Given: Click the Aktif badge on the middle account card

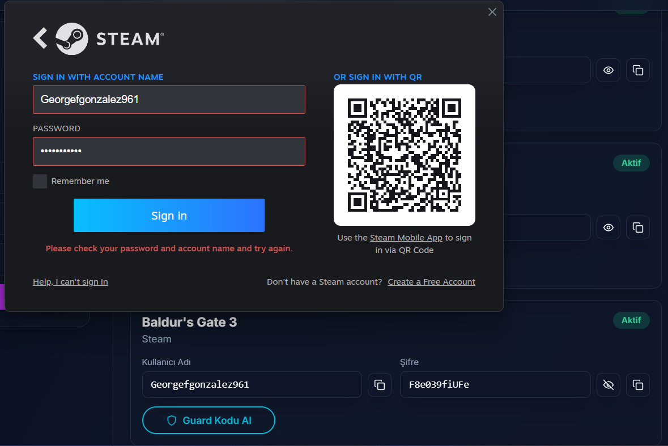Looking at the screenshot, I should [631, 163].
